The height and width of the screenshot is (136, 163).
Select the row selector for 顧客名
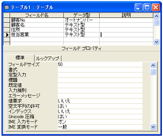tap(7, 25)
